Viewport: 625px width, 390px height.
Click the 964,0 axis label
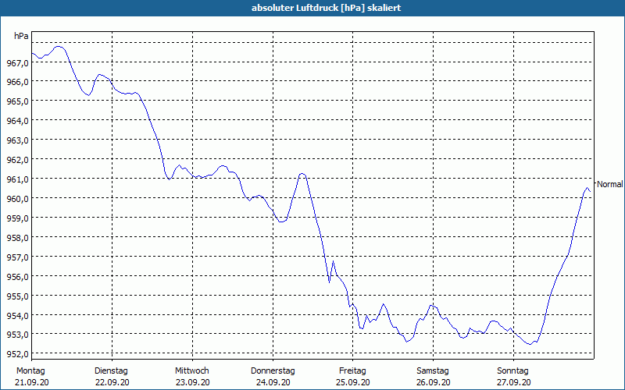pos(17,121)
